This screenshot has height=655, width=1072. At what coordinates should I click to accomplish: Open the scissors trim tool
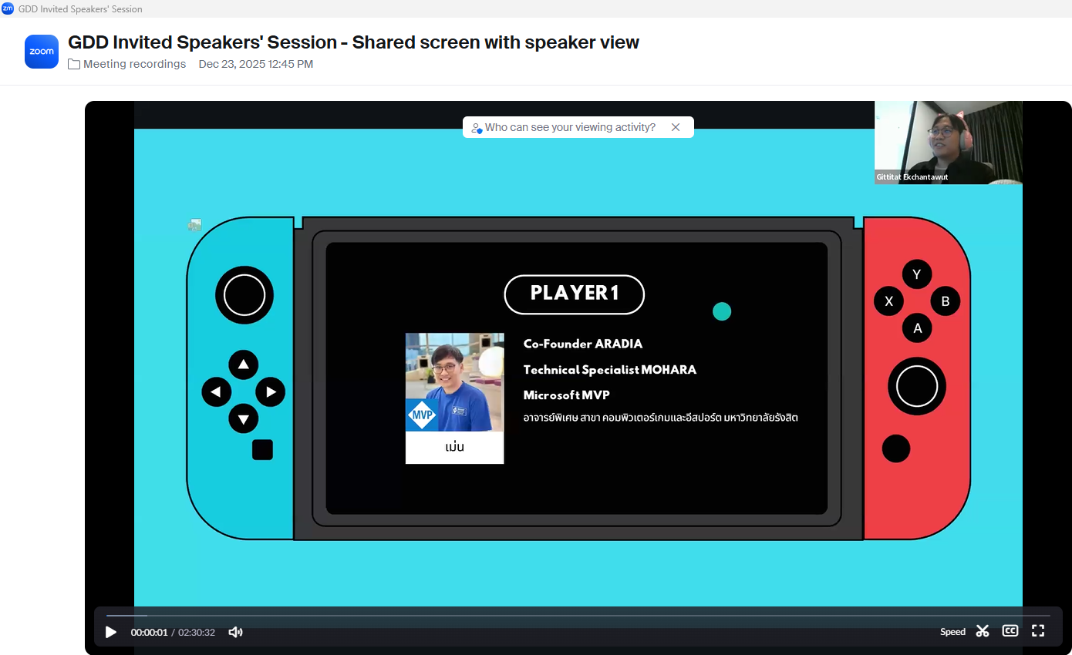tap(982, 631)
